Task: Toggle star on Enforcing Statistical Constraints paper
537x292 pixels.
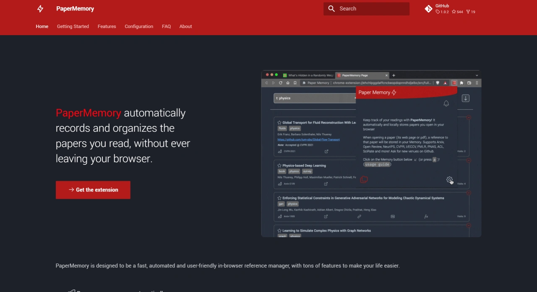Action: click(x=279, y=198)
